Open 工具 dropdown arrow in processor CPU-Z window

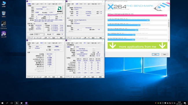pos(49,38)
